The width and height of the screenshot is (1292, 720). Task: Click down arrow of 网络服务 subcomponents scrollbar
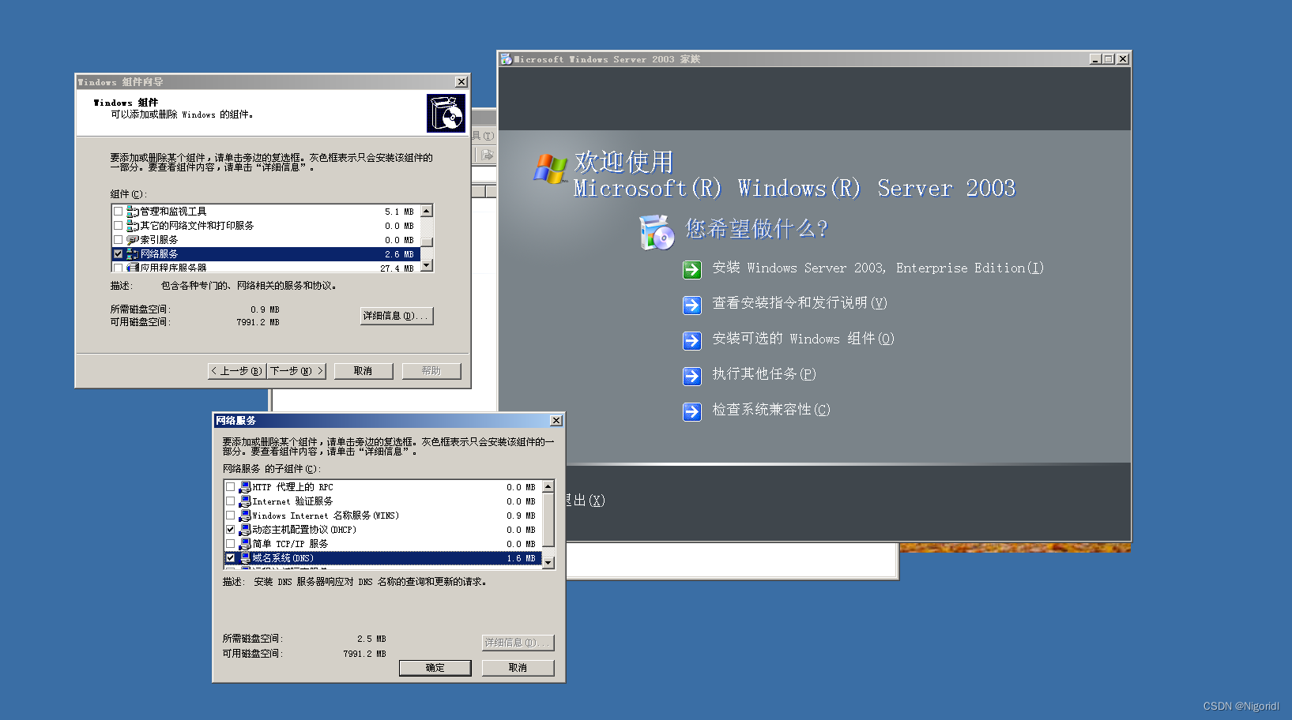[548, 562]
